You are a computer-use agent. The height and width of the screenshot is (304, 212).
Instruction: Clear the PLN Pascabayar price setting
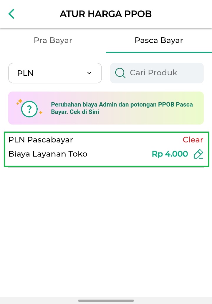193,140
